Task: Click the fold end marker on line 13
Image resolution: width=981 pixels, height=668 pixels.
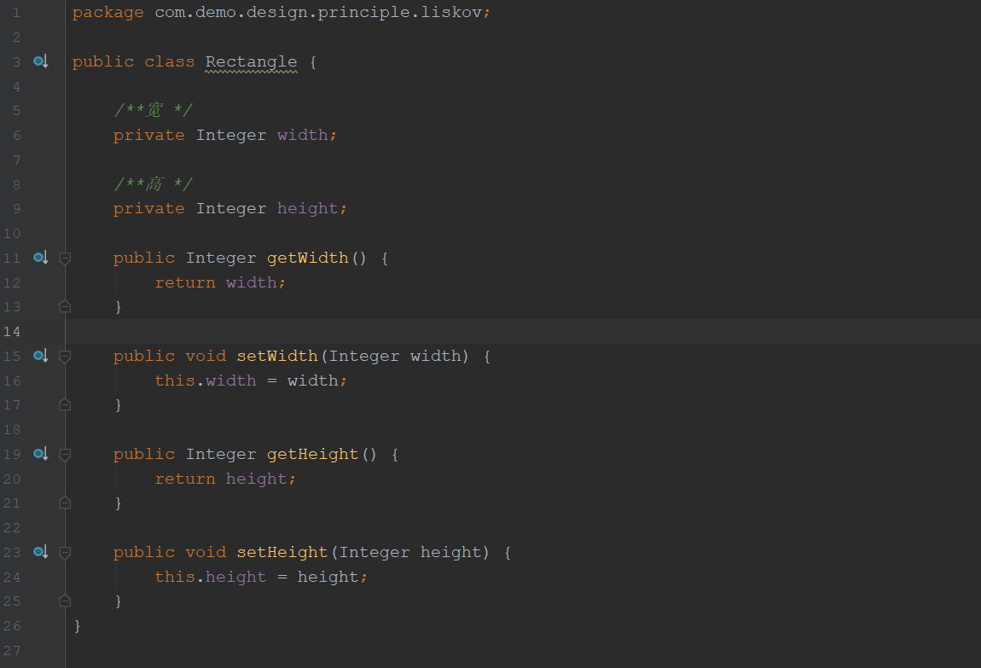Action: (x=65, y=306)
